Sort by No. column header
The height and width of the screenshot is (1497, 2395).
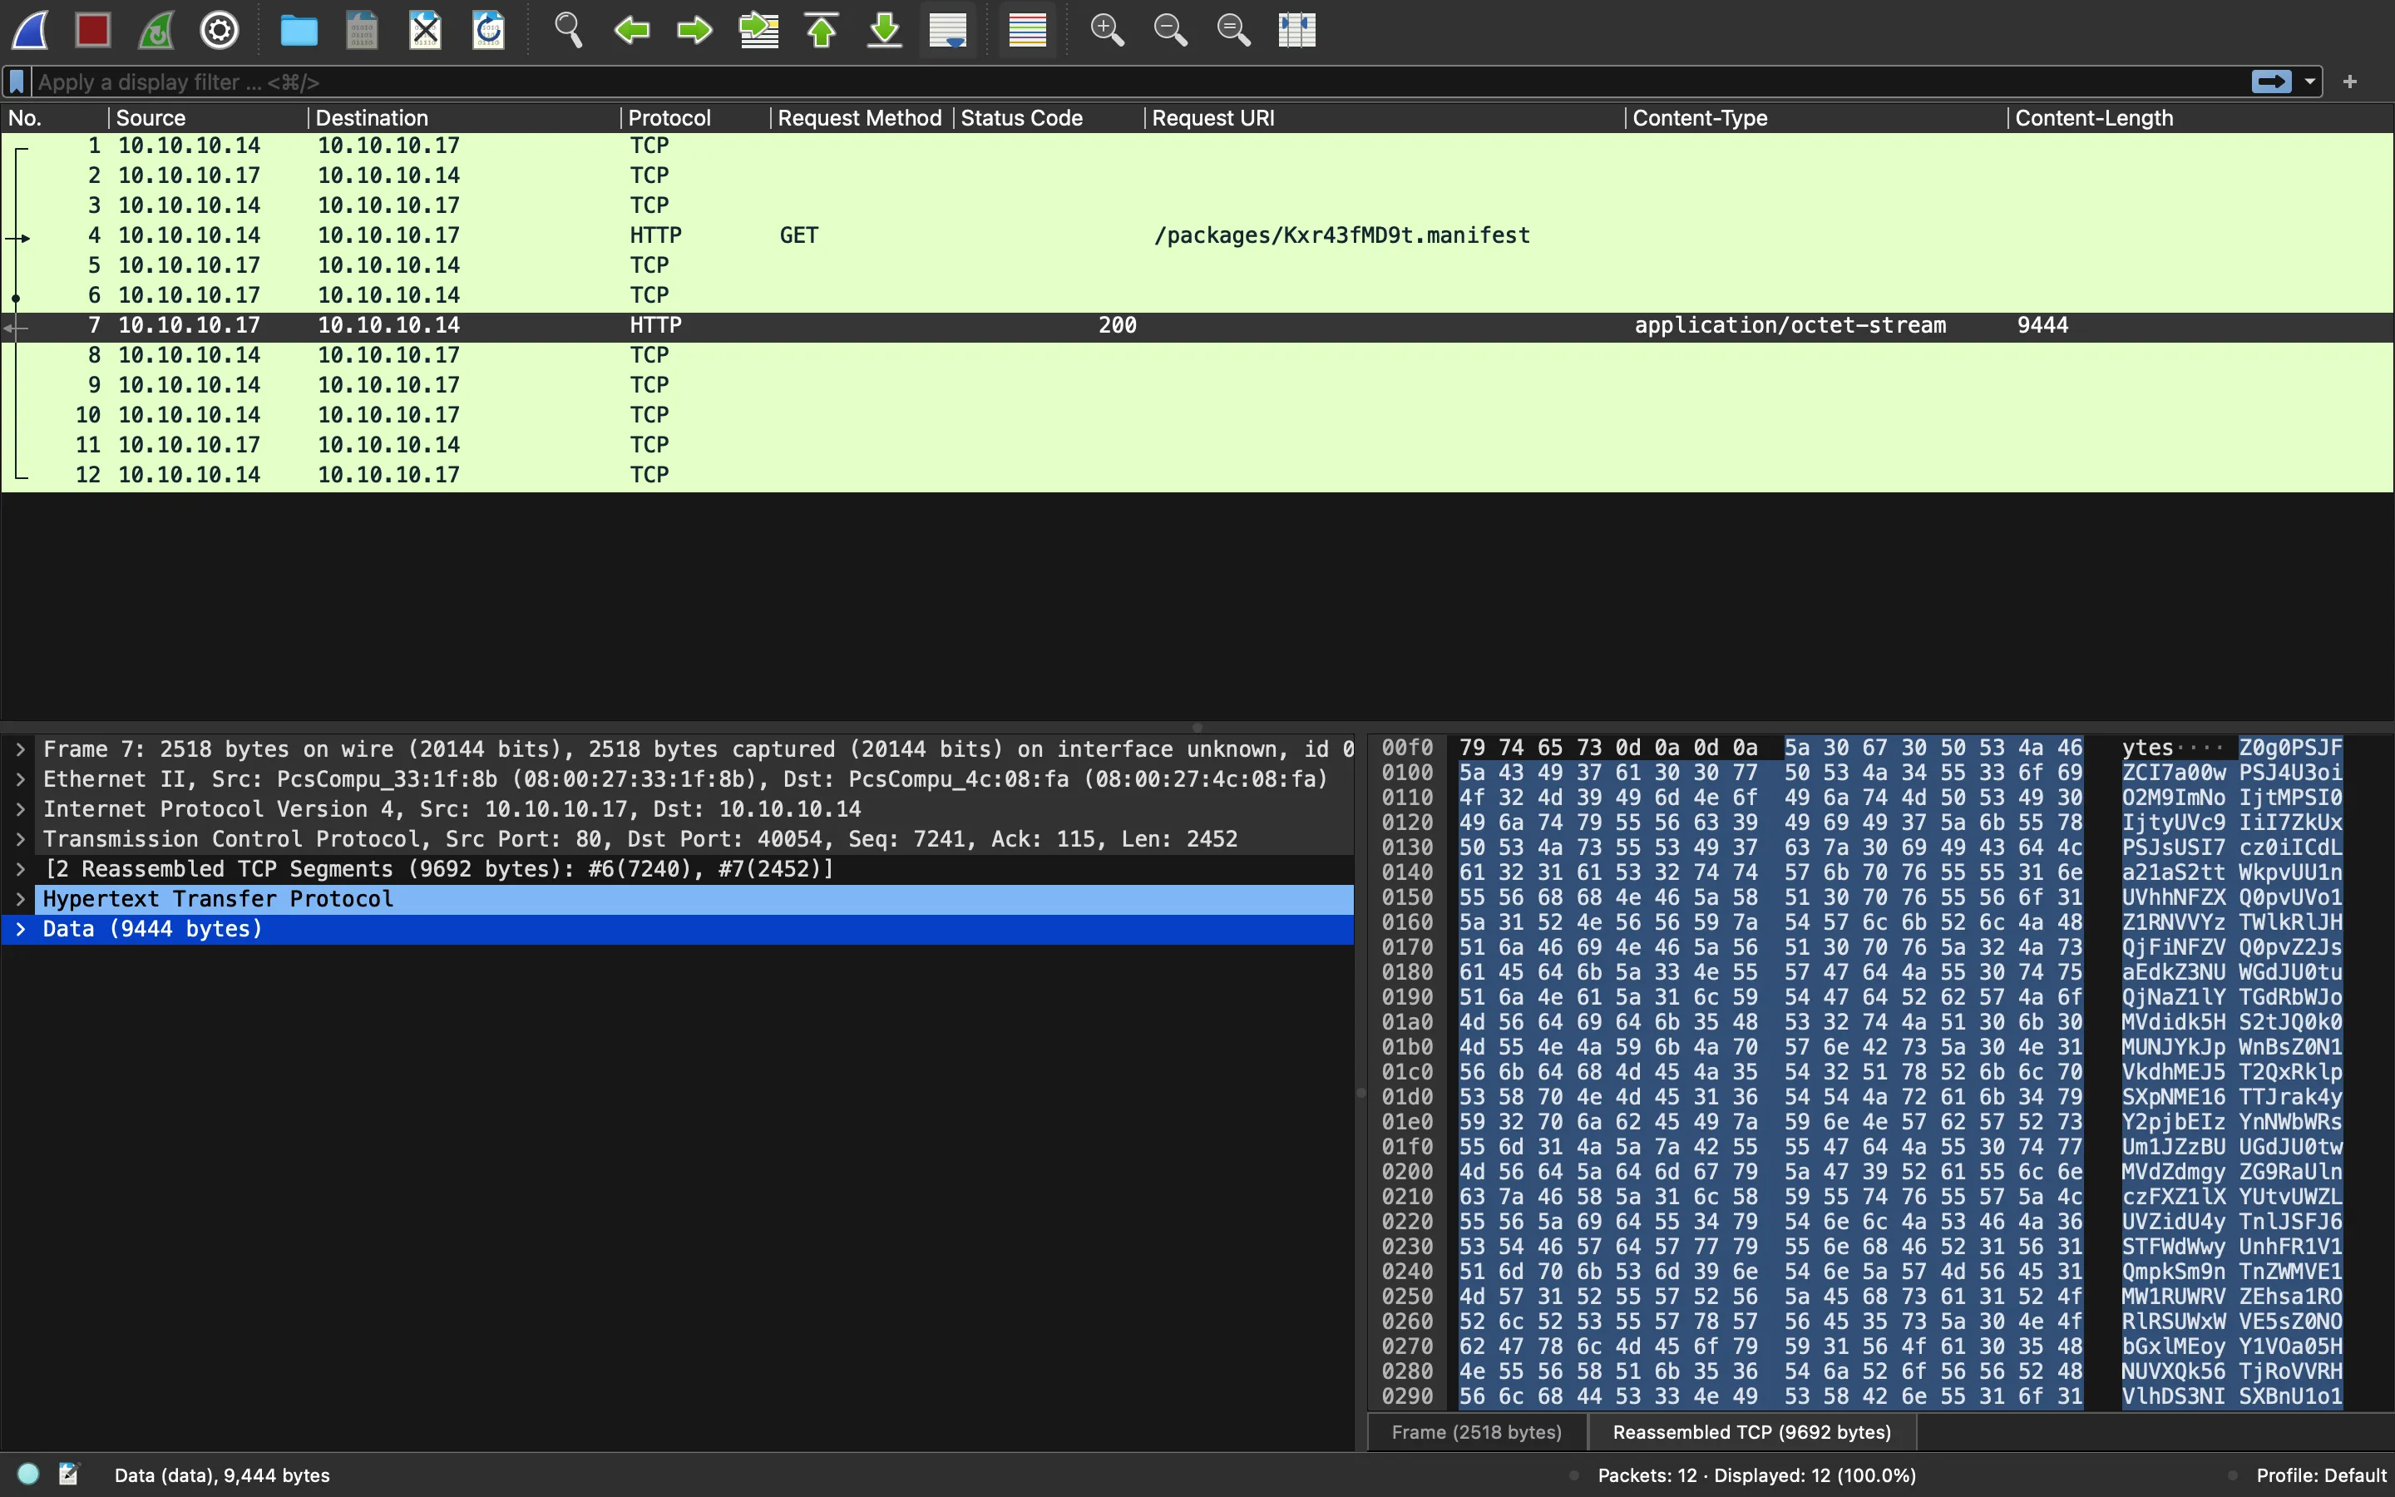click(54, 118)
